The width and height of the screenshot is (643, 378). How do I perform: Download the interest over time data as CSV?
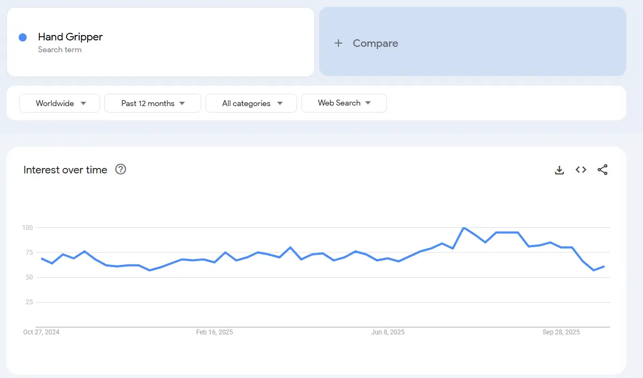(x=559, y=170)
